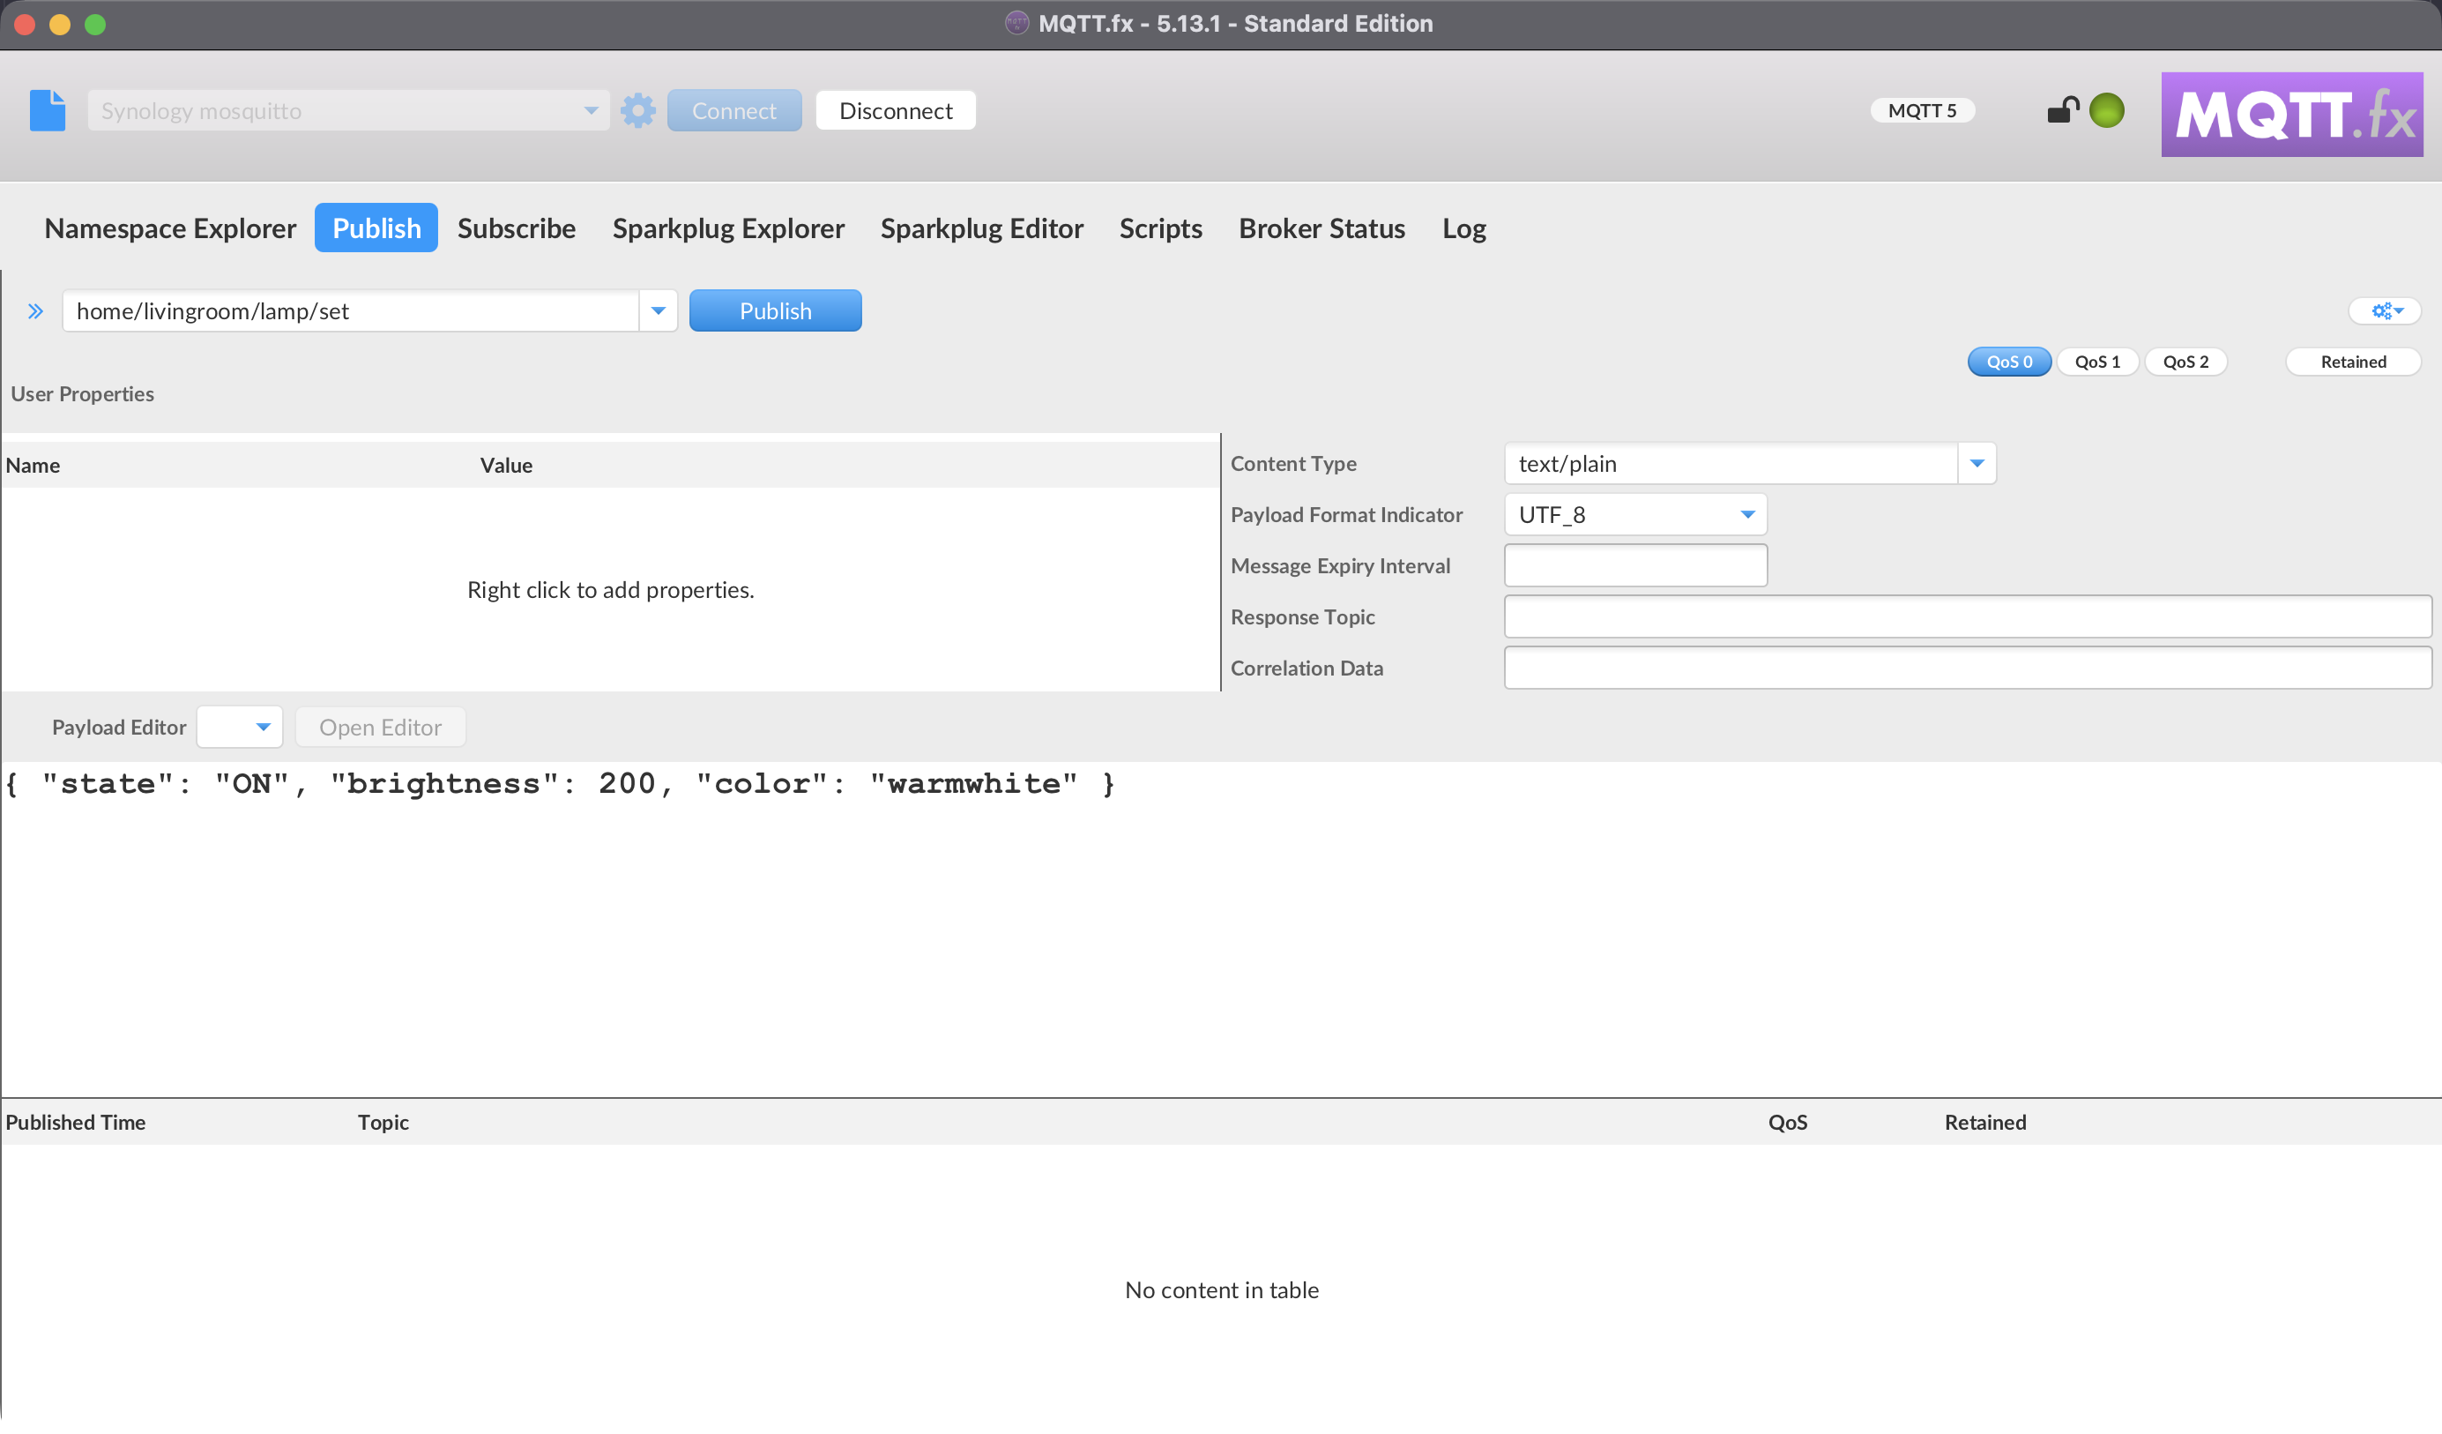Click the Open Editor button
Viewport: 2442px width, 1434px height.
380,728
